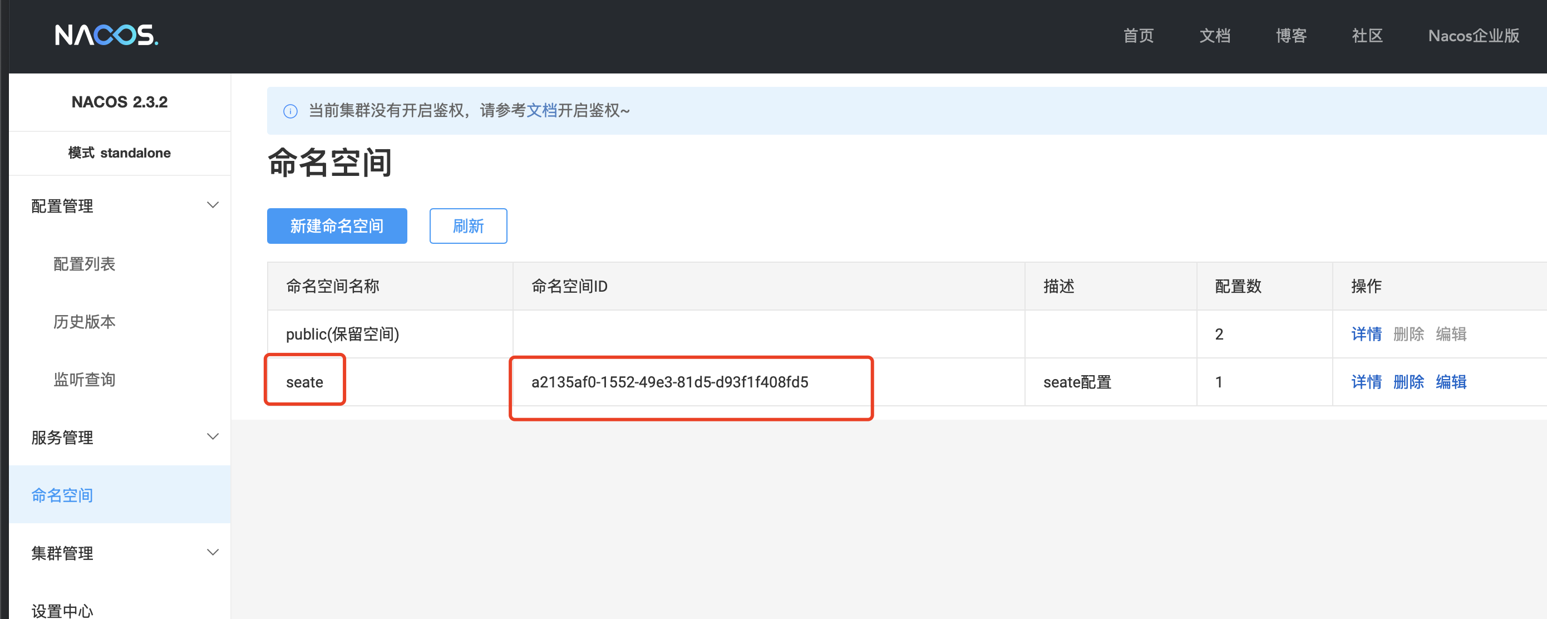This screenshot has height=619, width=1547.
Task: Open 博客 in top navigation
Action: coord(1290,36)
